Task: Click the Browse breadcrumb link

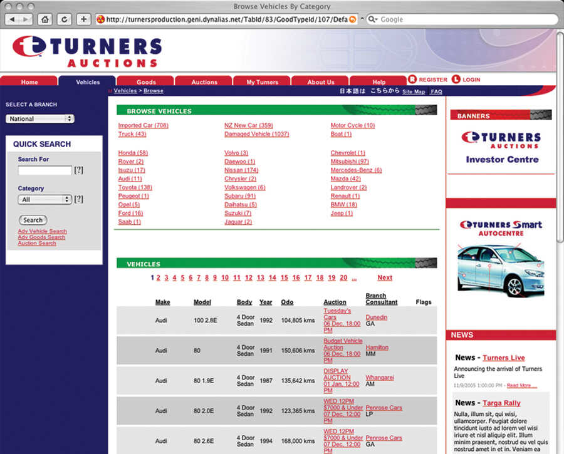Action: coord(154,91)
